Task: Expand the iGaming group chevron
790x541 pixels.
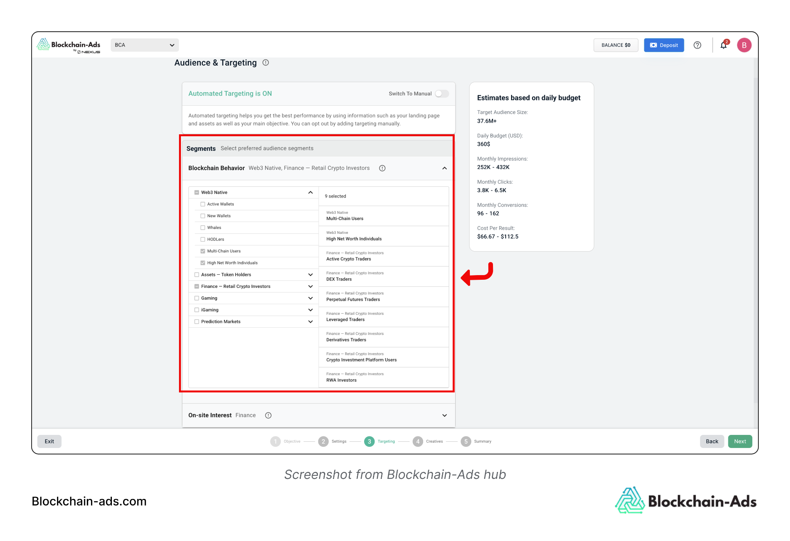Action: [x=311, y=310]
